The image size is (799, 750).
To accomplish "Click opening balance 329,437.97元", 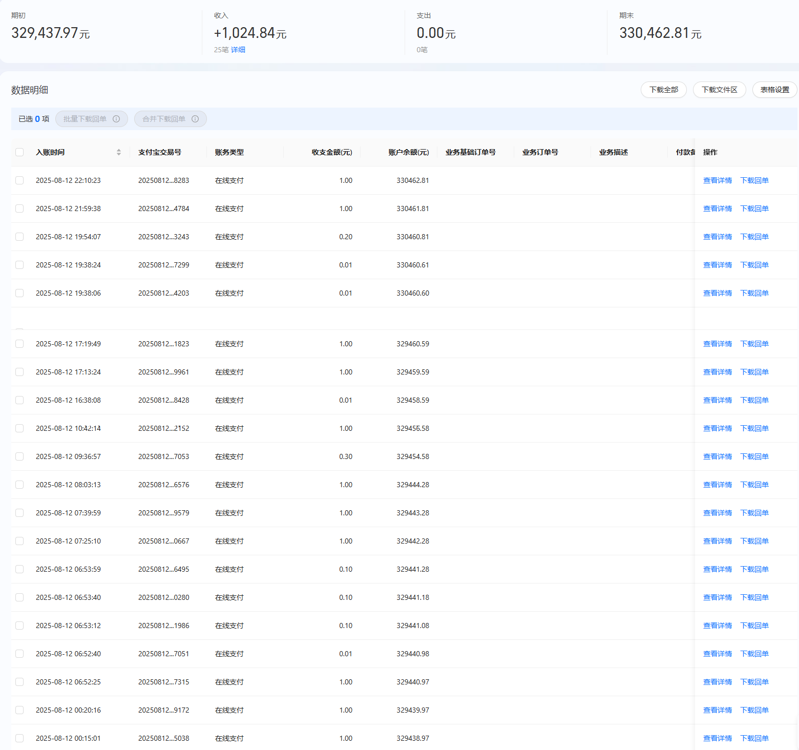I will click(51, 33).
